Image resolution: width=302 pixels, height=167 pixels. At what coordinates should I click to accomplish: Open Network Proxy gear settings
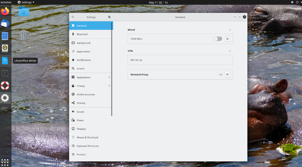tap(227, 74)
